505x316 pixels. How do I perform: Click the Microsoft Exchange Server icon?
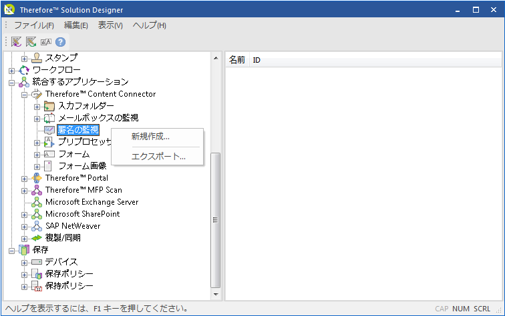pos(37,202)
